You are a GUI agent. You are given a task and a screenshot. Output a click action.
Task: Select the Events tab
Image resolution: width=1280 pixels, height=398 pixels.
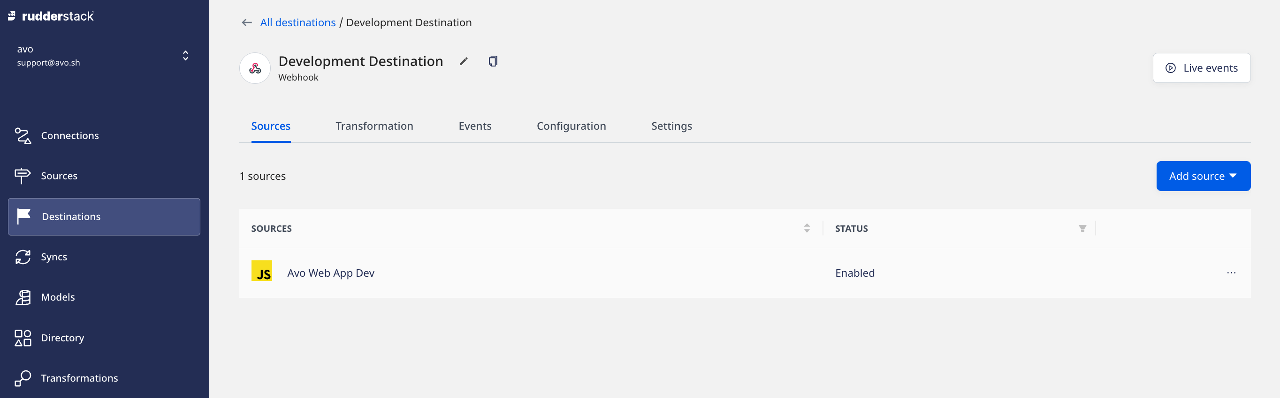tap(474, 126)
